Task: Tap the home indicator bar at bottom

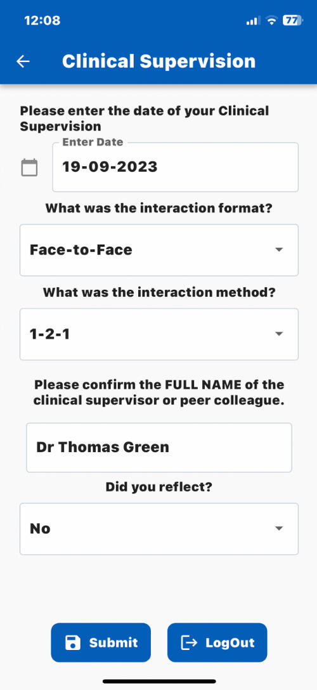Action: pyautogui.click(x=159, y=681)
